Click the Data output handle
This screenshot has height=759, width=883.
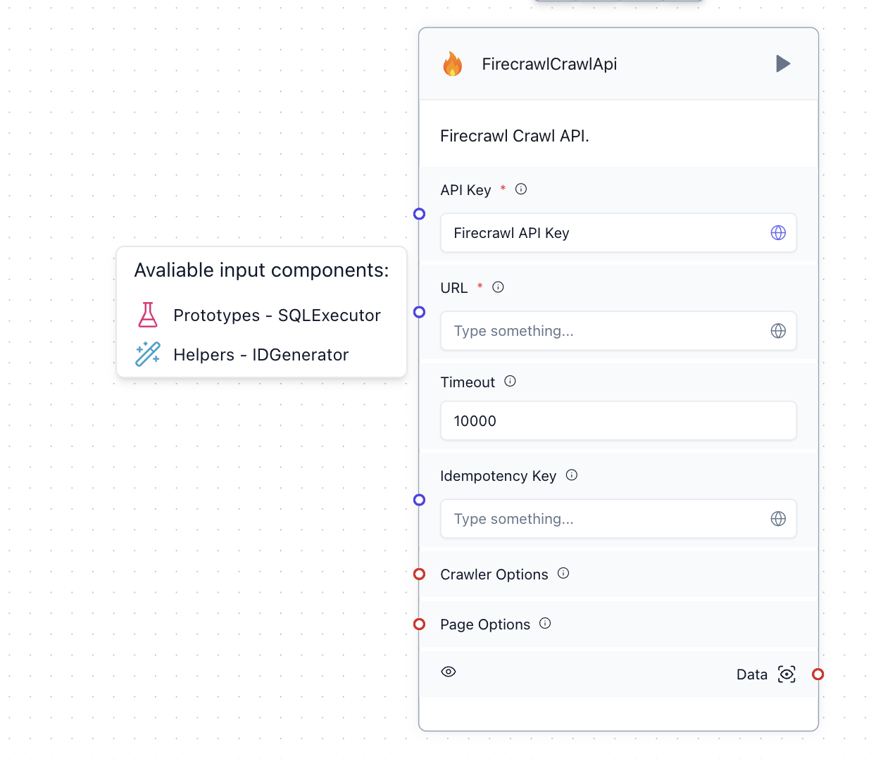tap(818, 675)
